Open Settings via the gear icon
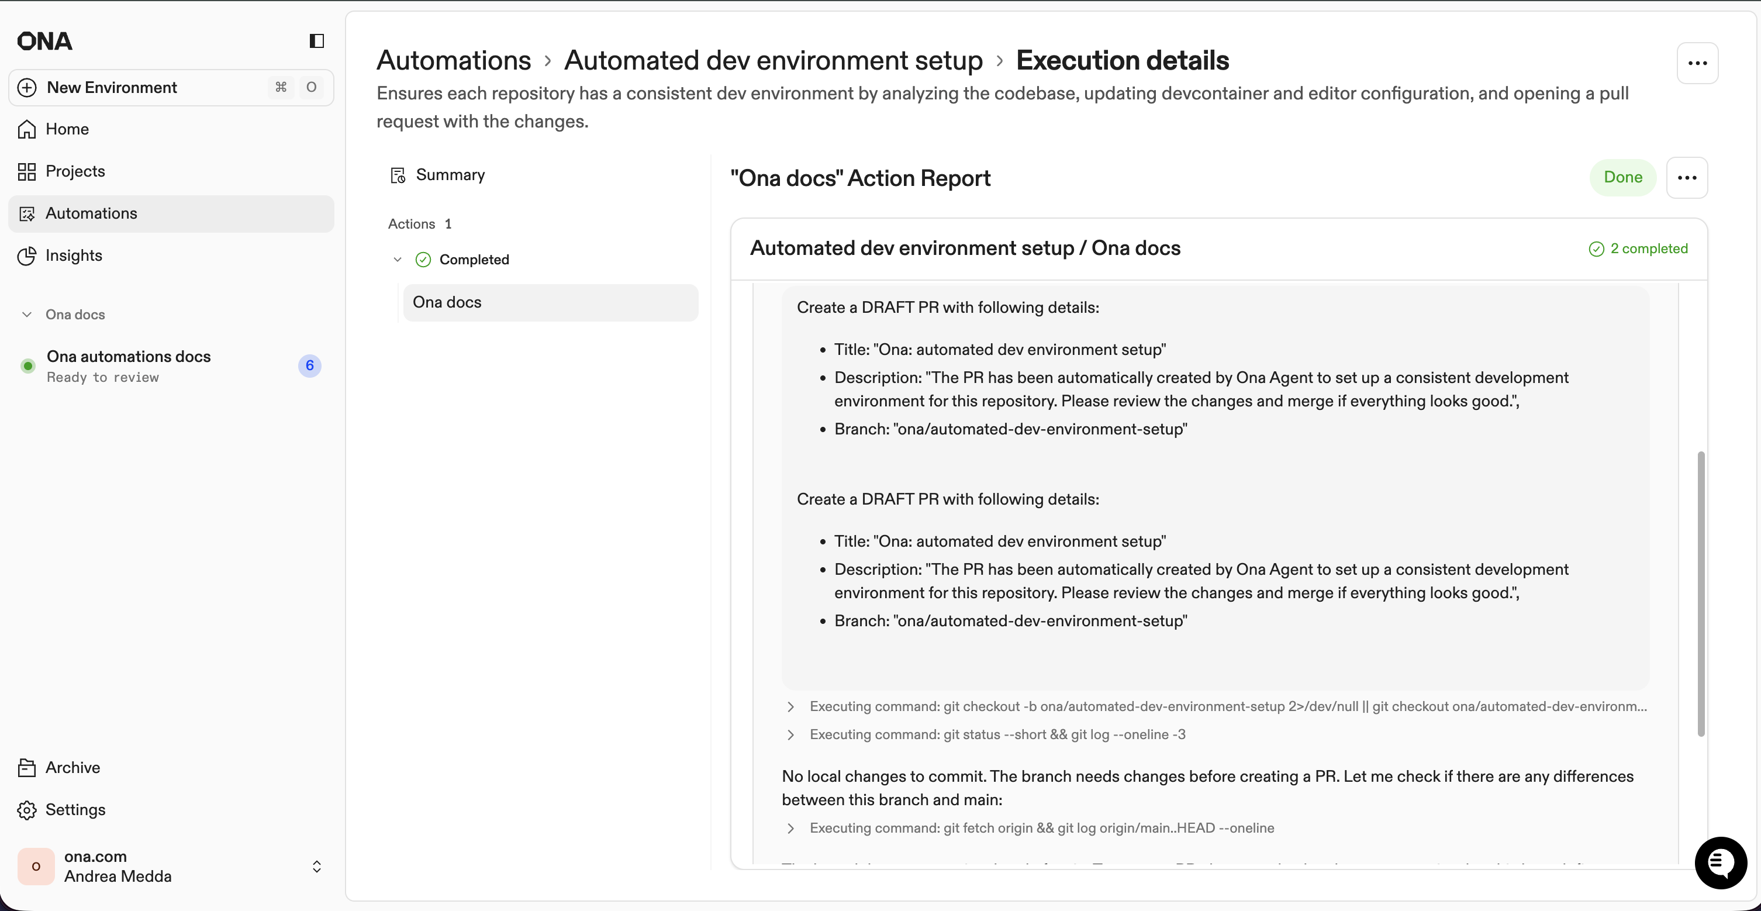 pyautogui.click(x=27, y=810)
